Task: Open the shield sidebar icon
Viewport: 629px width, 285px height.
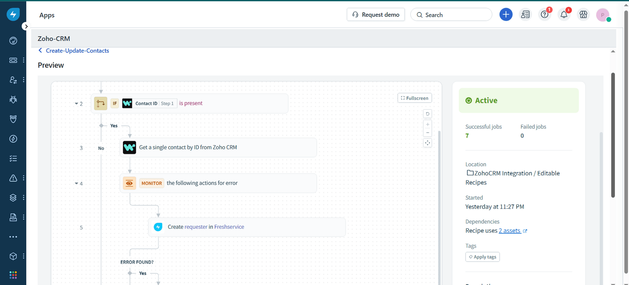Action: 13,119
